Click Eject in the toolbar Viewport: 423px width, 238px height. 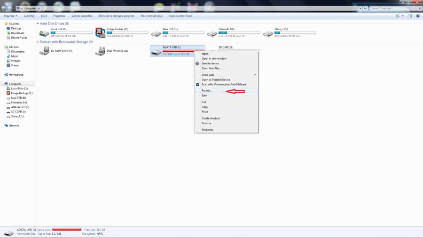pyautogui.click(x=44, y=16)
